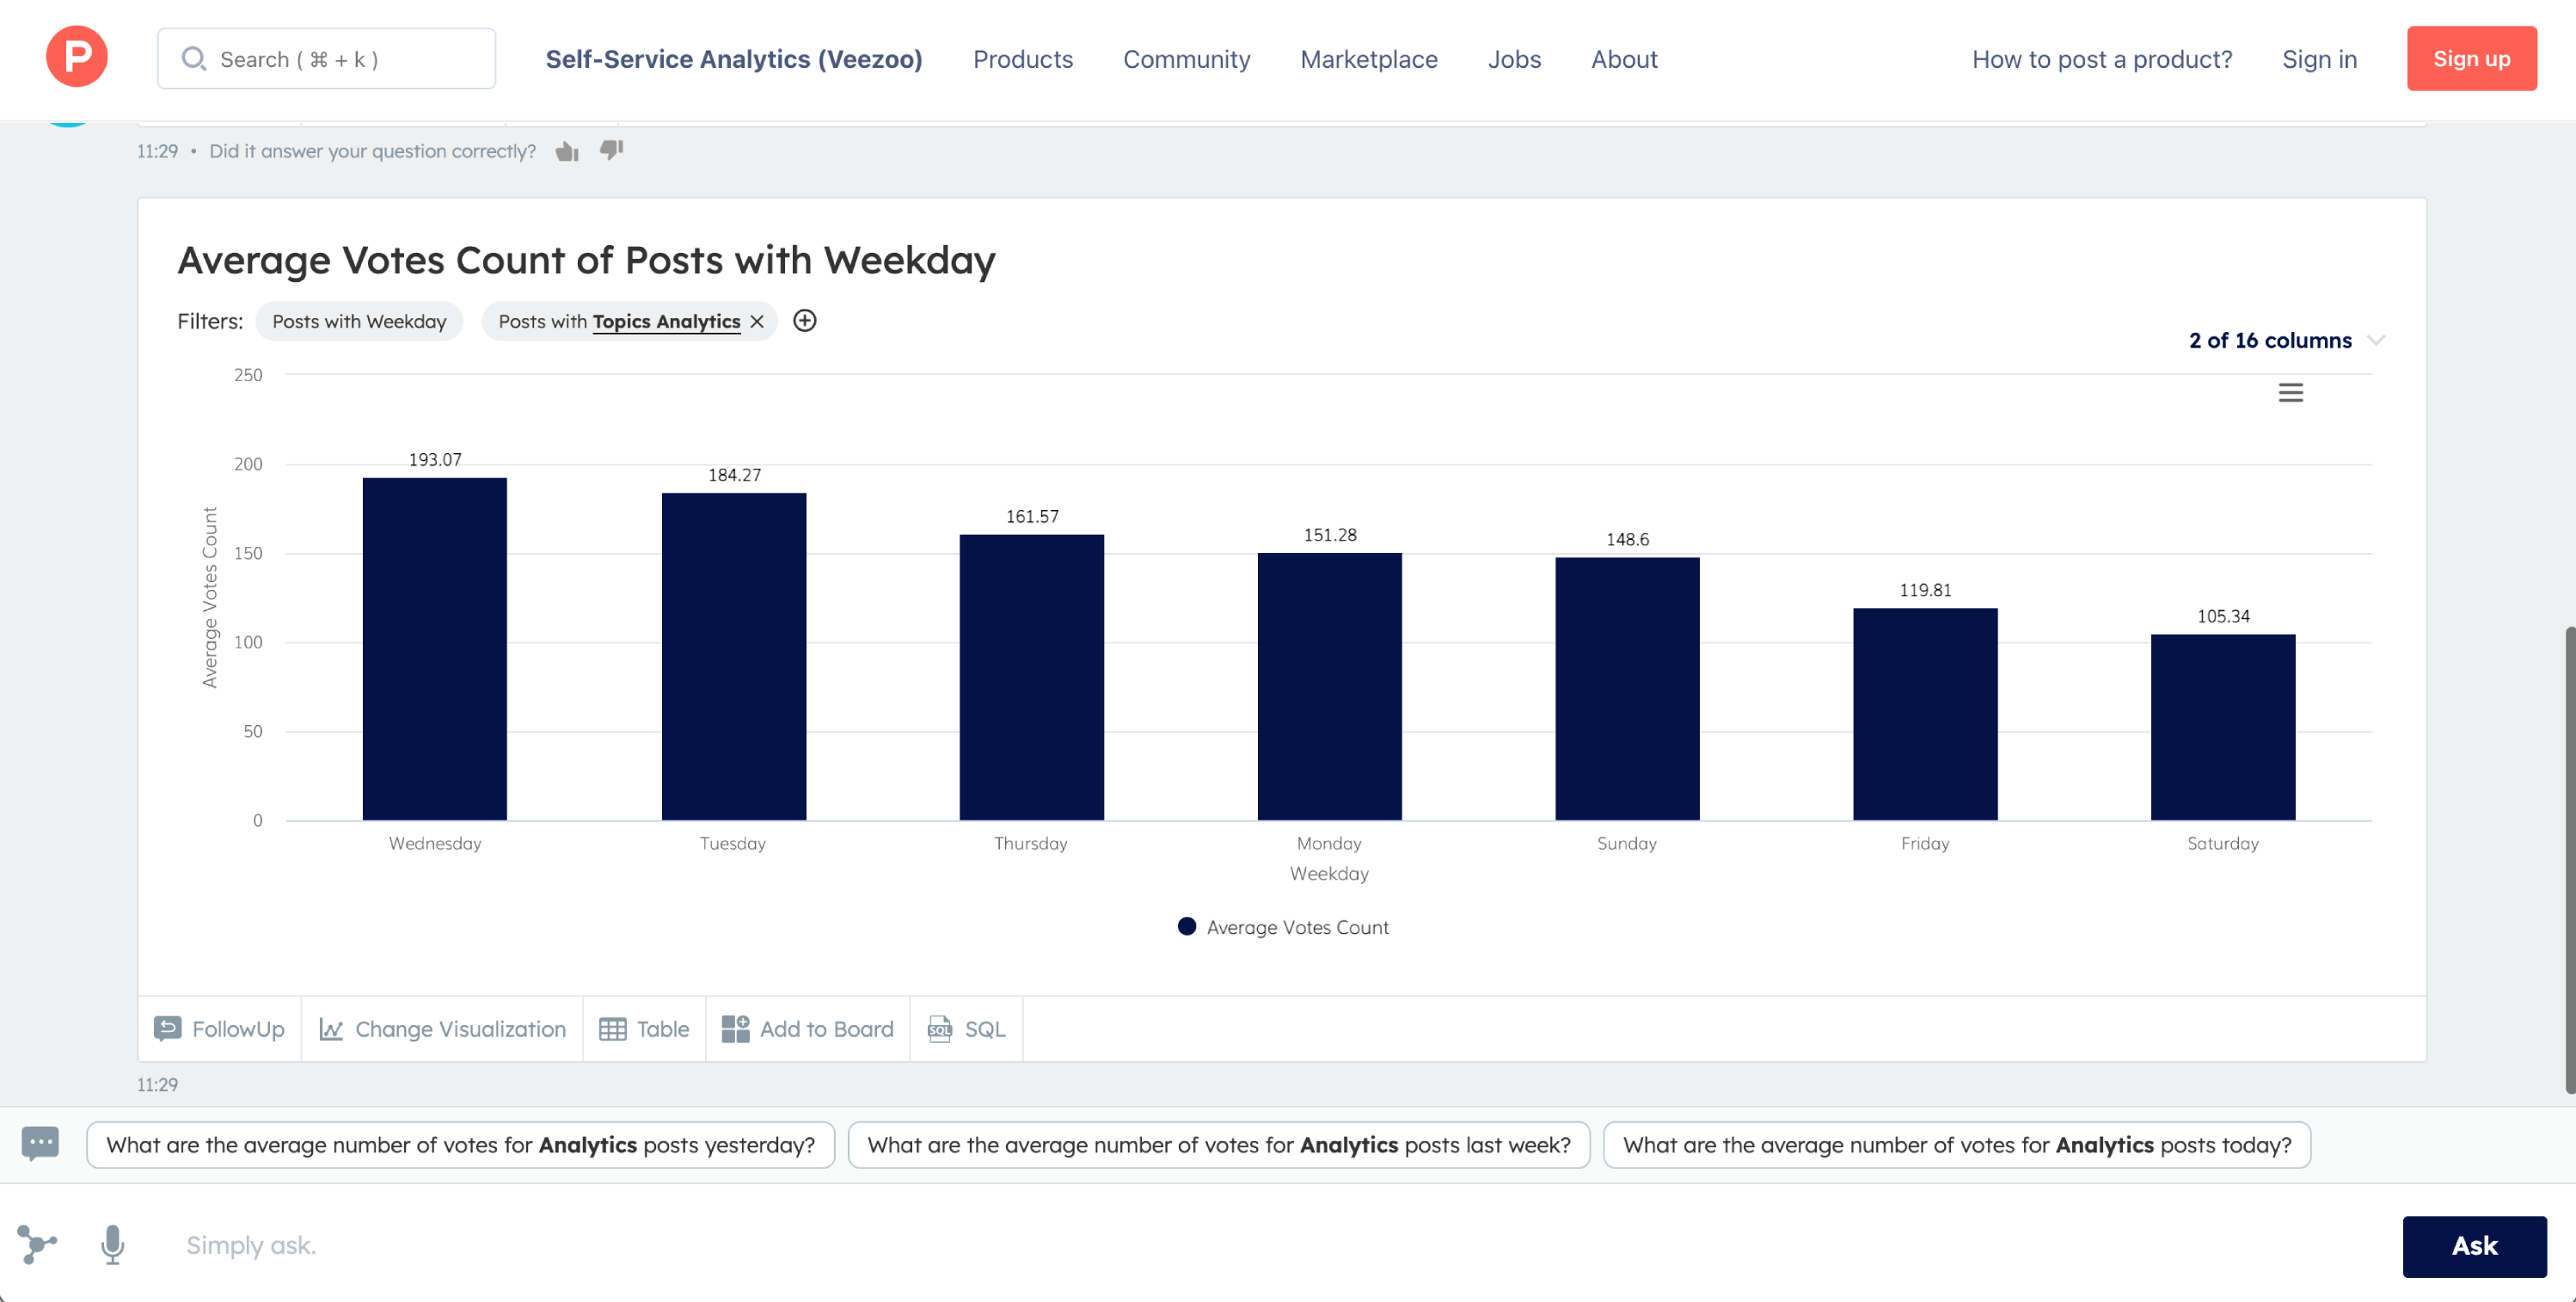
Task: Remove the Topics Analytics filter
Action: (757, 322)
